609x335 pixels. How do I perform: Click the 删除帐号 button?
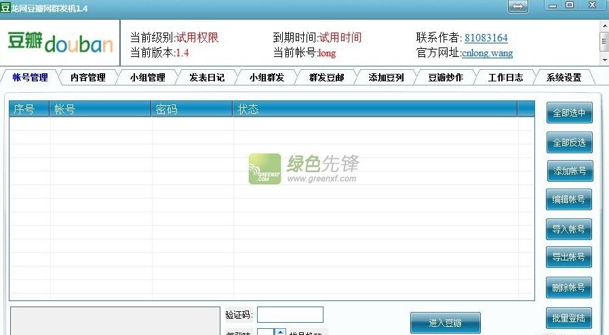[568, 288]
